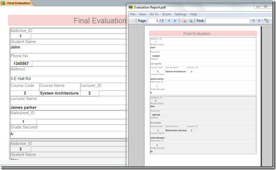Click 'System Architecture' in the PDF page

coord(175,71)
